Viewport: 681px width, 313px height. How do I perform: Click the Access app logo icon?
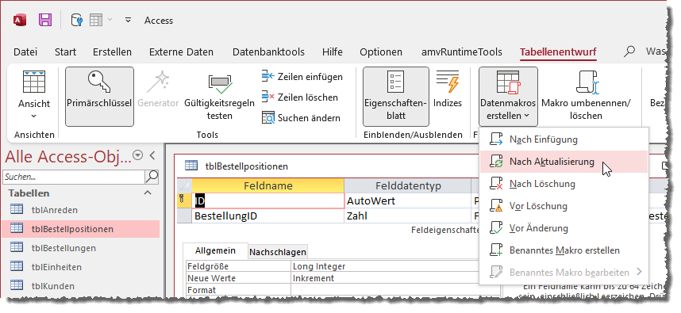point(20,20)
